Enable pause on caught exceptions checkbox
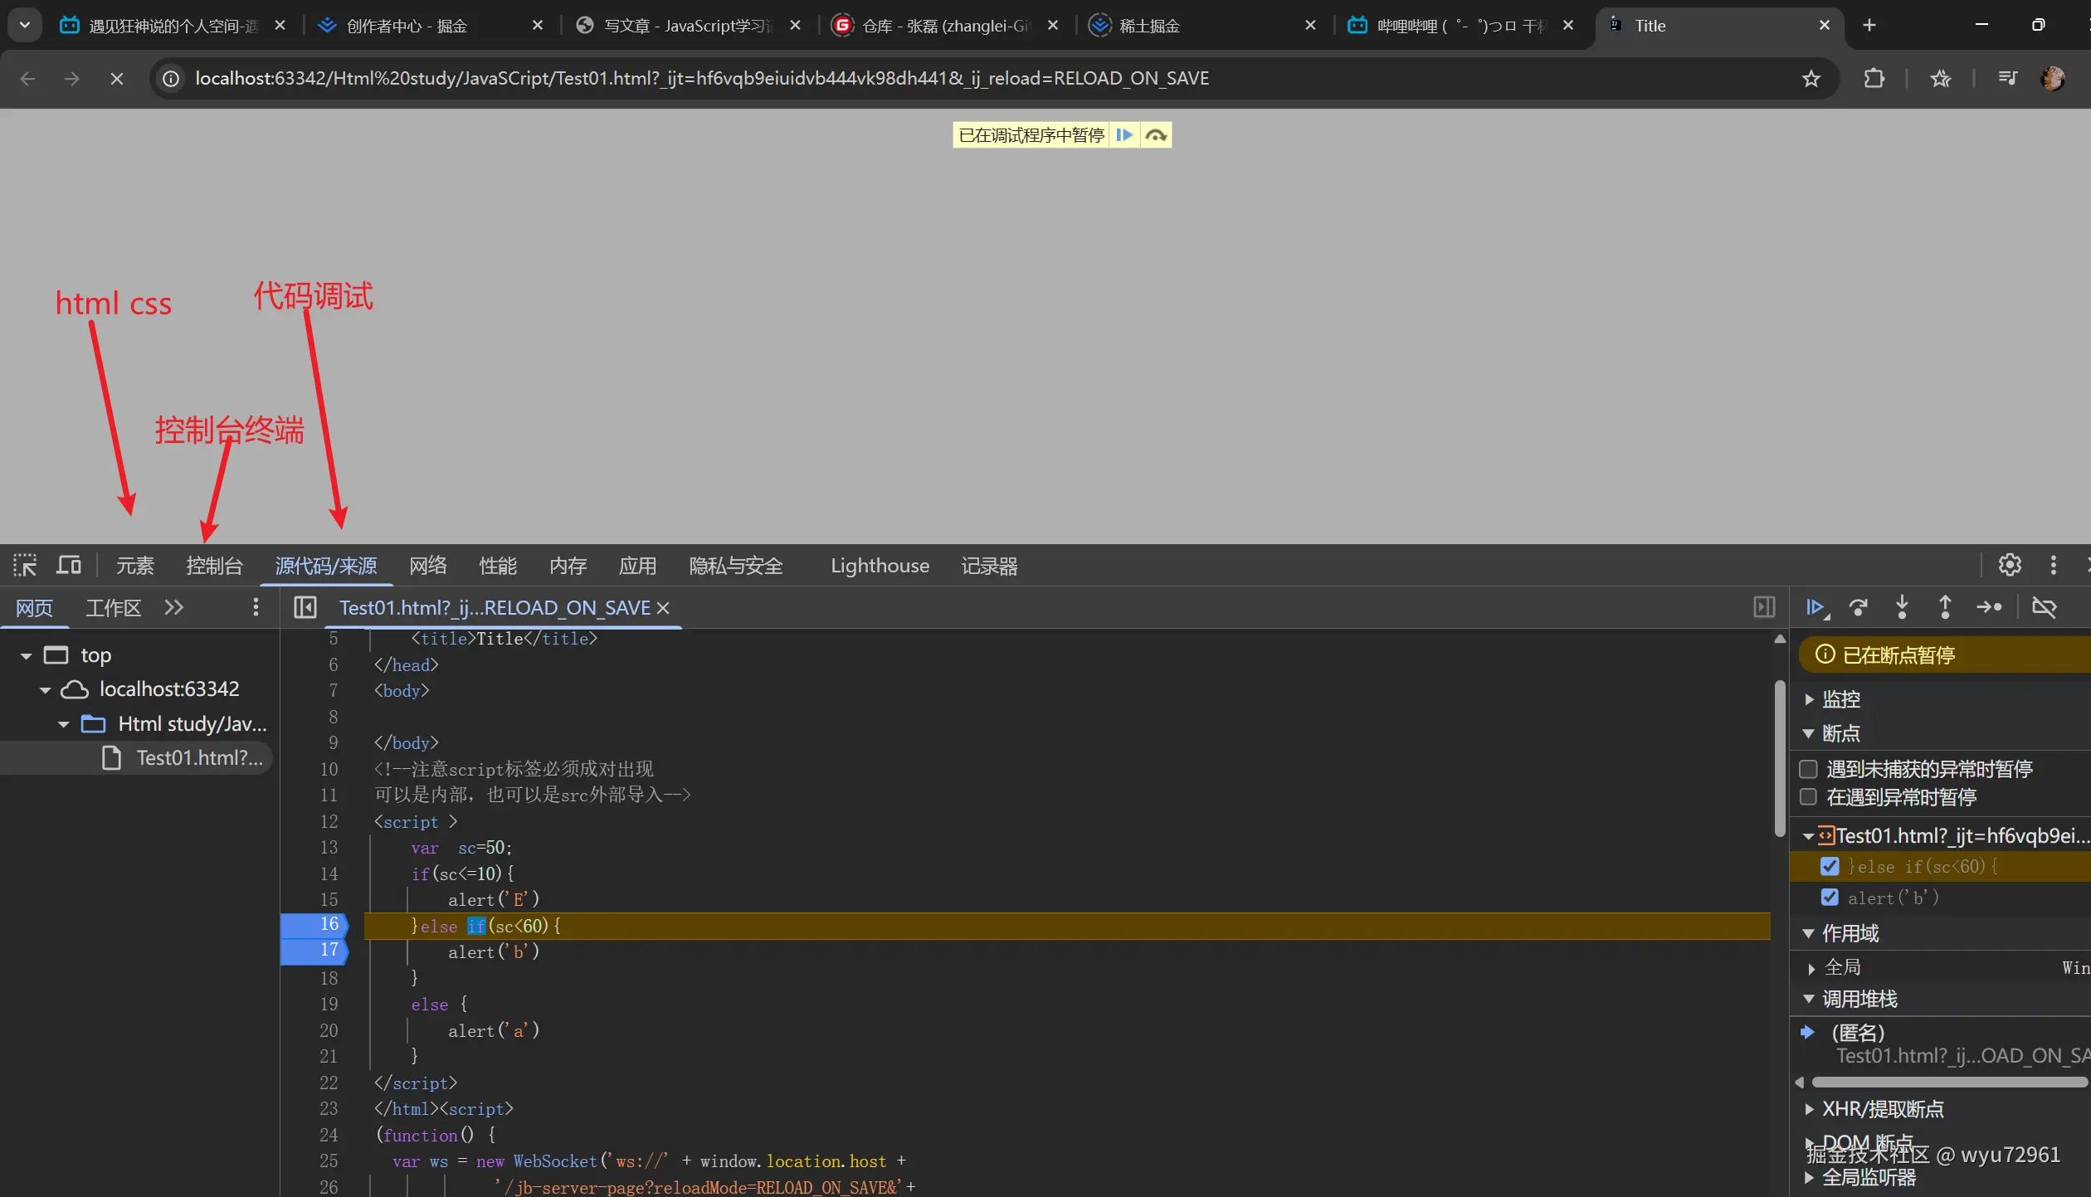 tap(1809, 797)
